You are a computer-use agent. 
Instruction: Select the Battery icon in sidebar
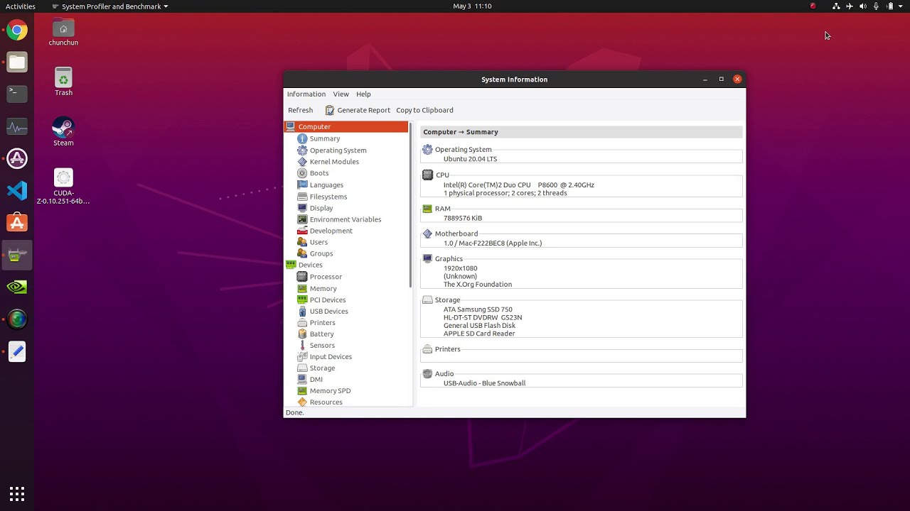click(x=302, y=334)
